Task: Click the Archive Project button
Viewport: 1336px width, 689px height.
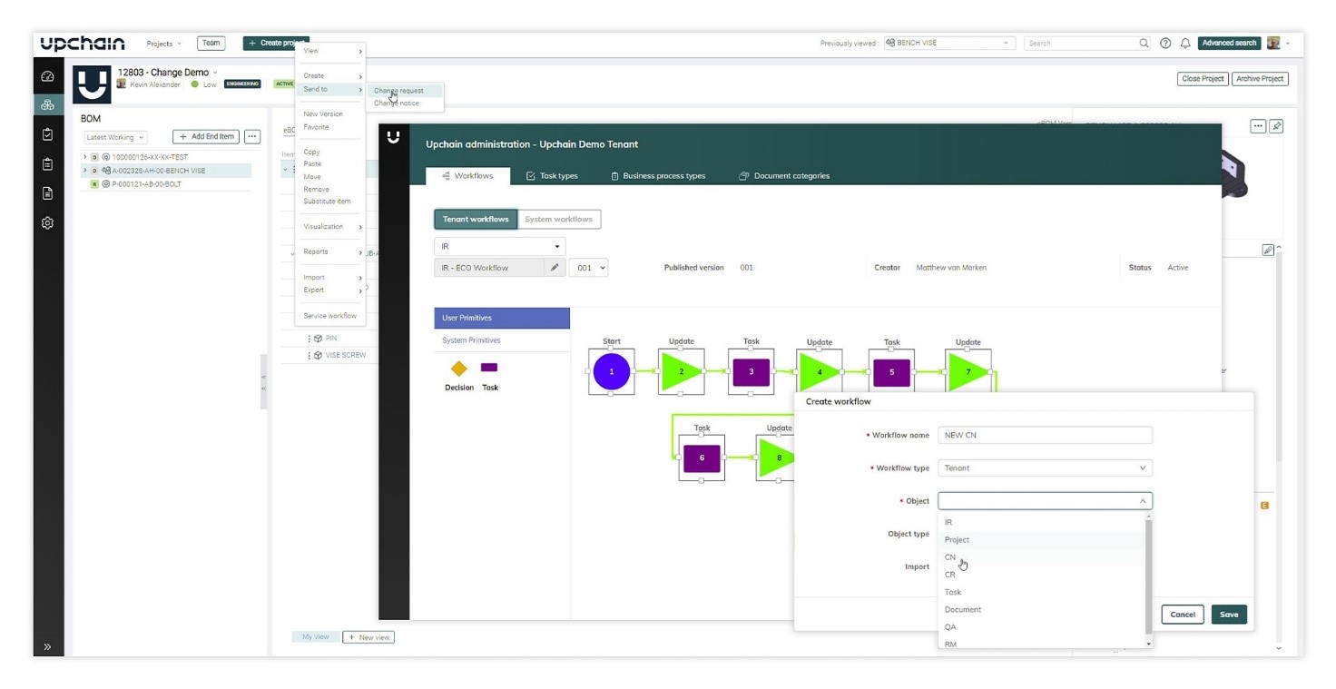Action: click(x=1259, y=79)
